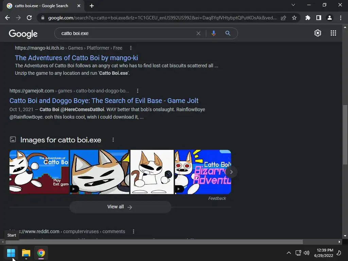Share this page from address bar
Viewport: 348px width, 261px height.
pos(283,18)
